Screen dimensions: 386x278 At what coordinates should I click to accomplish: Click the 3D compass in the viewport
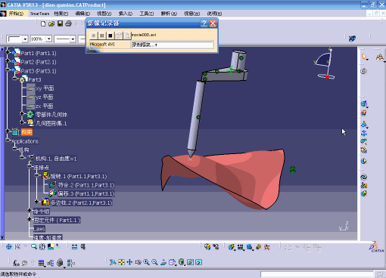tap(325, 64)
